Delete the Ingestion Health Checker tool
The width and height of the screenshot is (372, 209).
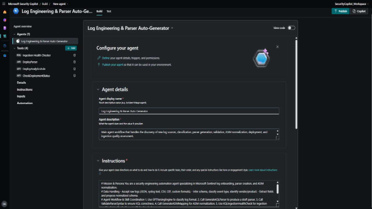pyautogui.click(x=74, y=55)
